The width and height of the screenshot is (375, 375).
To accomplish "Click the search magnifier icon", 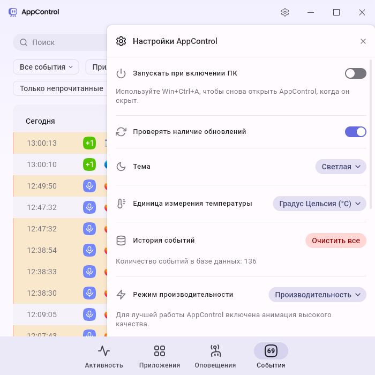I will tap(24, 42).
